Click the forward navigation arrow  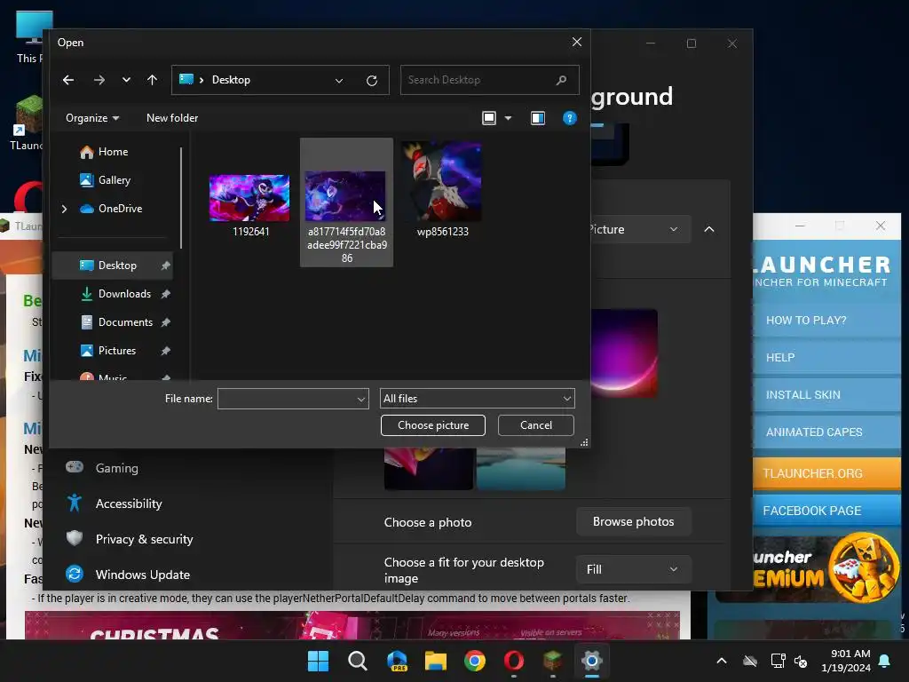coord(99,80)
